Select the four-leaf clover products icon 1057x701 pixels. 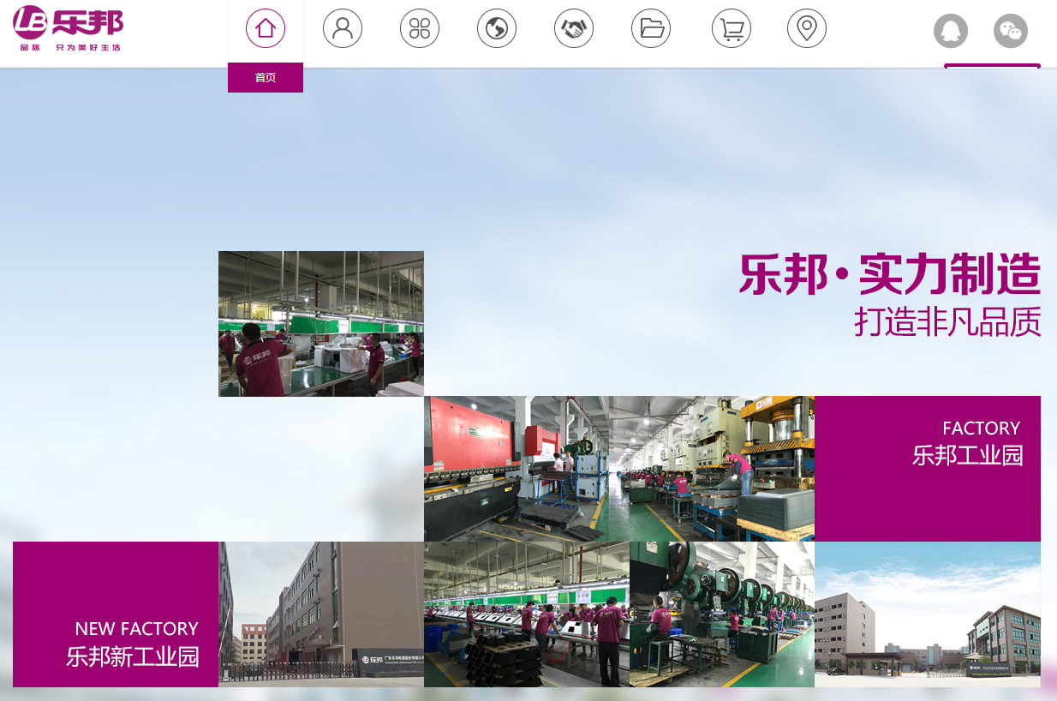pyautogui.click(x=420, y=28)
